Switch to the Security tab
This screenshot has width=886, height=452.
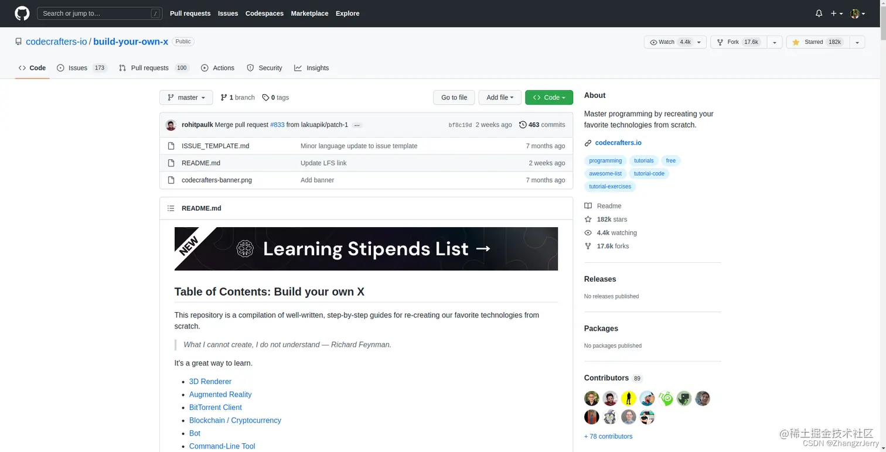point(264,68)
